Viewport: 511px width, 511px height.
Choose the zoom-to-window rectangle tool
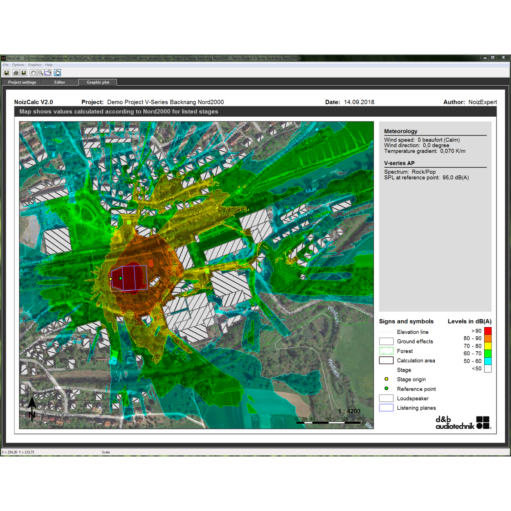[x=48, y=73]
